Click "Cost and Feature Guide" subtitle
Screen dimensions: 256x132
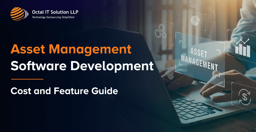(64, 91)
